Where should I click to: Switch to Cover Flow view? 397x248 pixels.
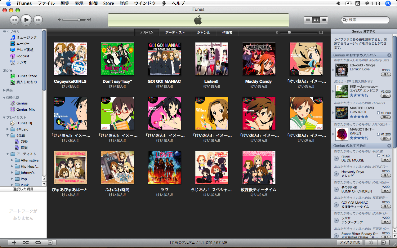click(x=324, y=20)
